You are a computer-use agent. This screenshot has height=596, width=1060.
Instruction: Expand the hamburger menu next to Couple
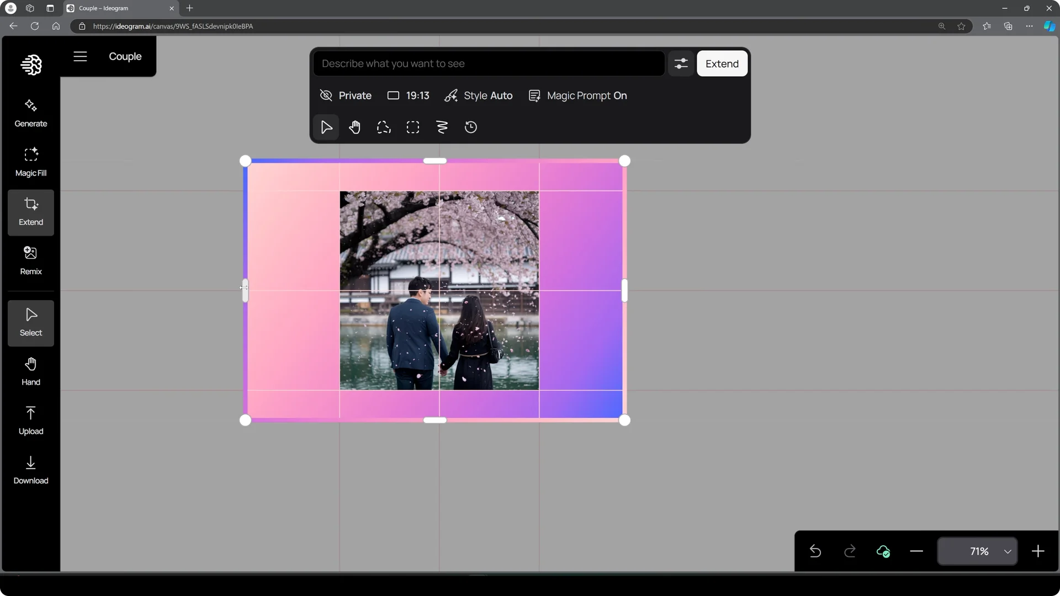80,56
